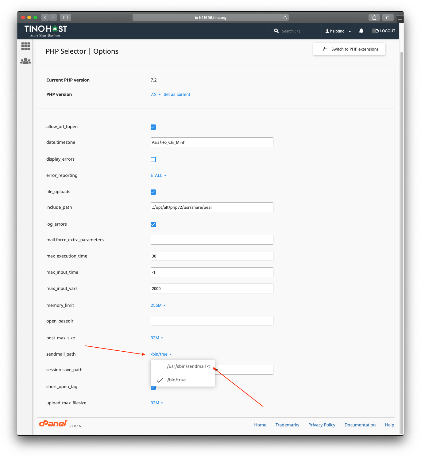Open a new tab with plus button

point(400,19)
